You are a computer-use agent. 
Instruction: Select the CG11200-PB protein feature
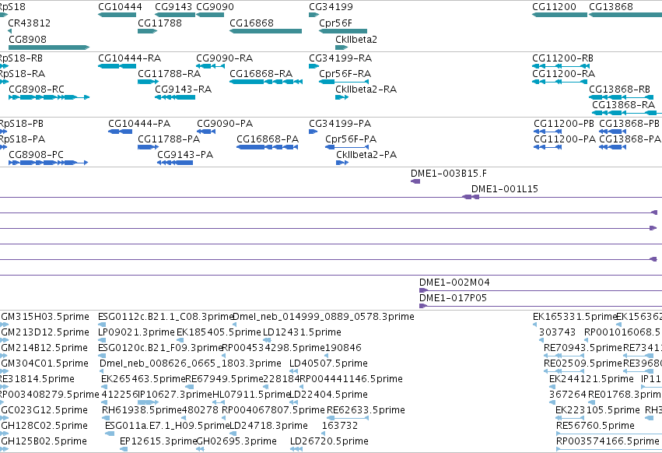coord(548,132)
